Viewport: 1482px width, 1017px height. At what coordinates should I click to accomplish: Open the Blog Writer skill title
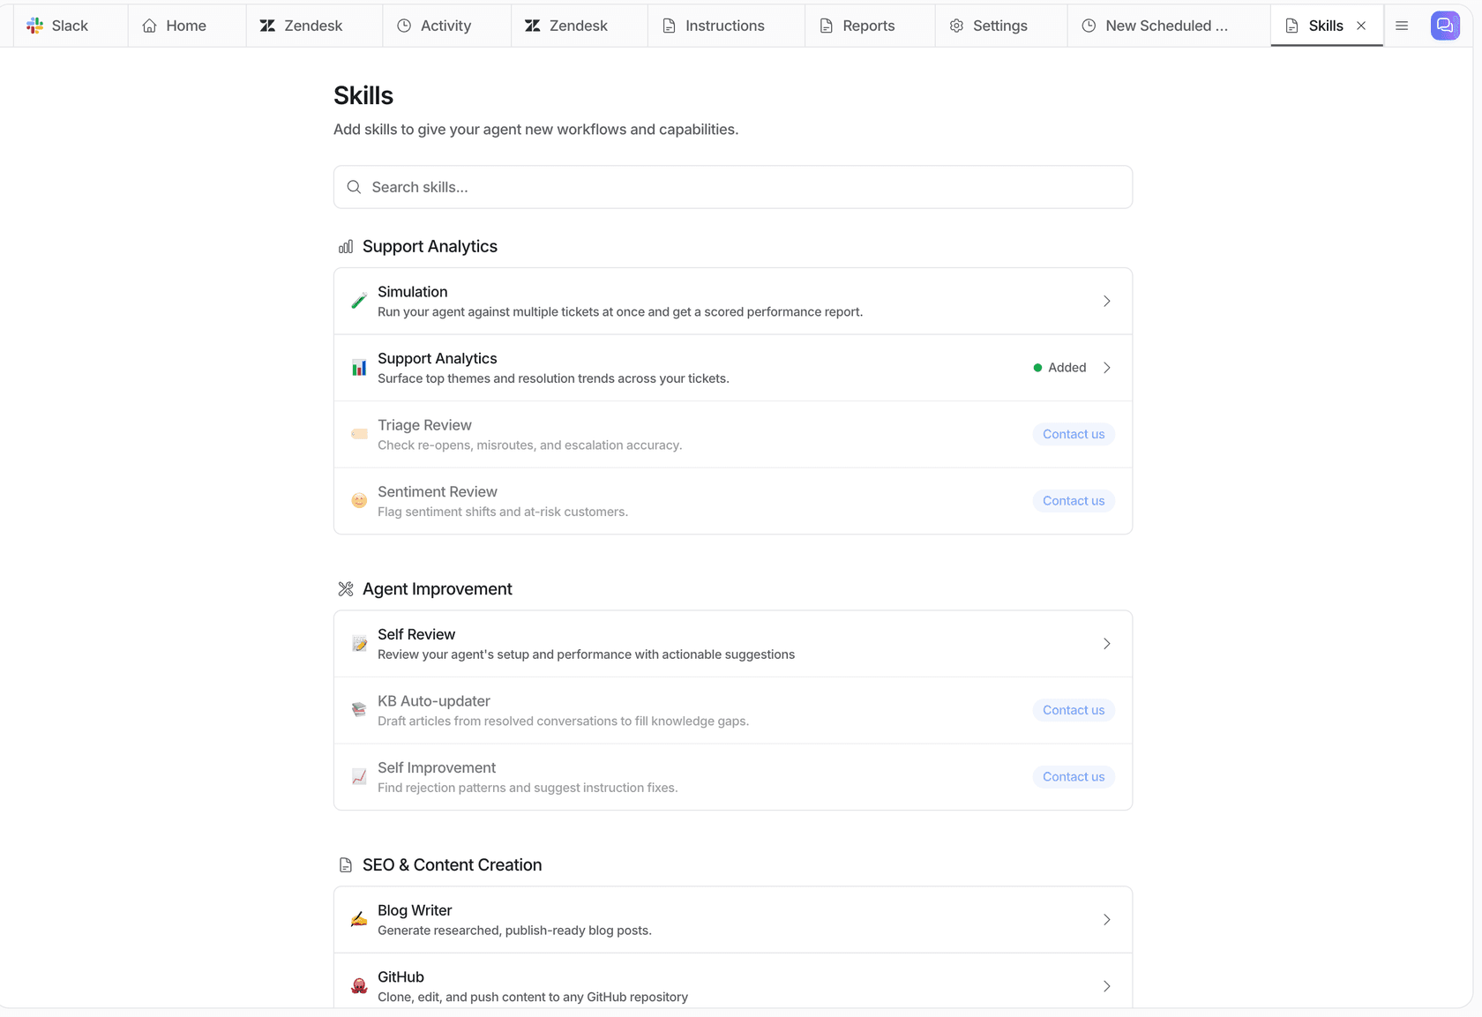click(x=415, y=910)
